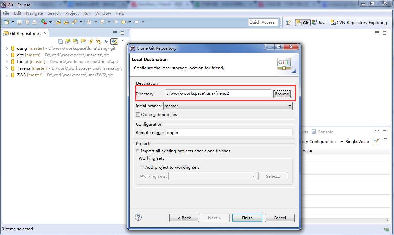Click the Directory path input field
The image size is (394, 235).
click(218, 93)
